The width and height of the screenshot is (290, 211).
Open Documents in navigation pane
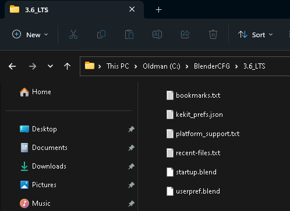pyautogui.click(x=44, y=148)
